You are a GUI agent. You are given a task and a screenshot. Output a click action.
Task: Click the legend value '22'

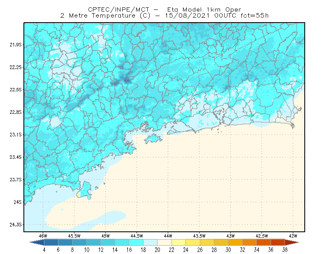click(x=171, y=250)
